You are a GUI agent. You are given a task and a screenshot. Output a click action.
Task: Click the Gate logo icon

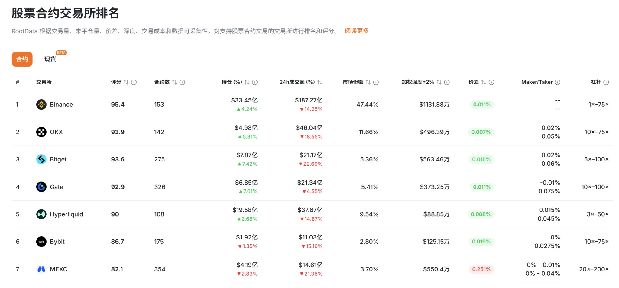pos(41,187)
